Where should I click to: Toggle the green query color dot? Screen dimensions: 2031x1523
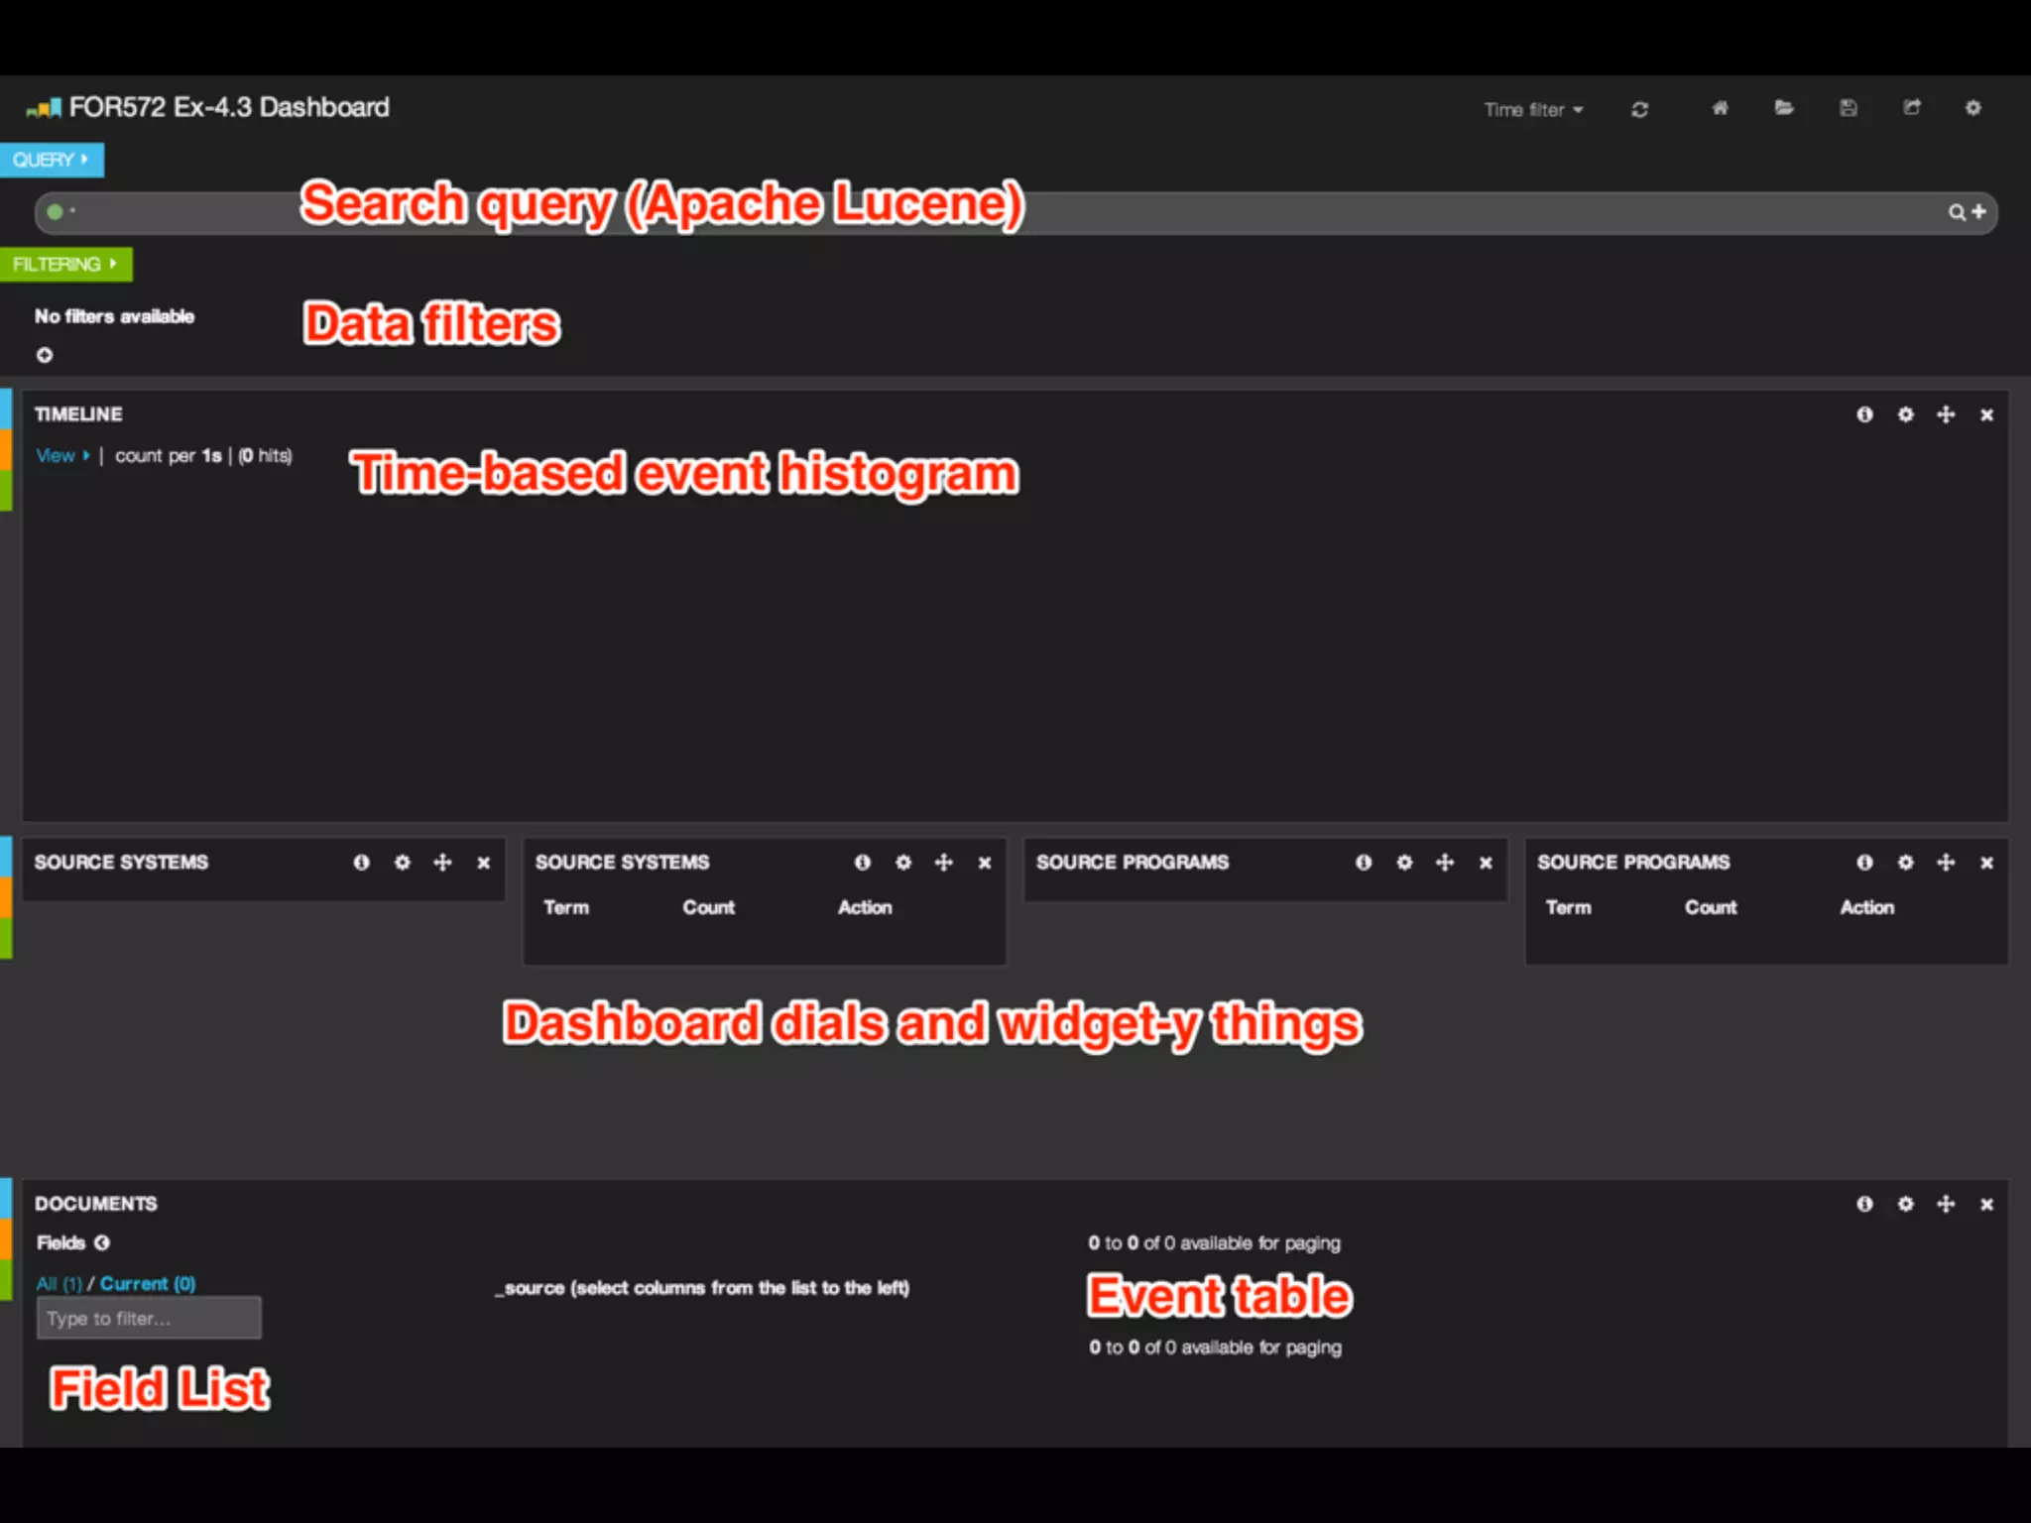[x=56, y=211]
